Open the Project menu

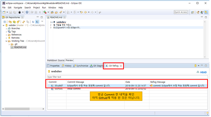[36, 8]
